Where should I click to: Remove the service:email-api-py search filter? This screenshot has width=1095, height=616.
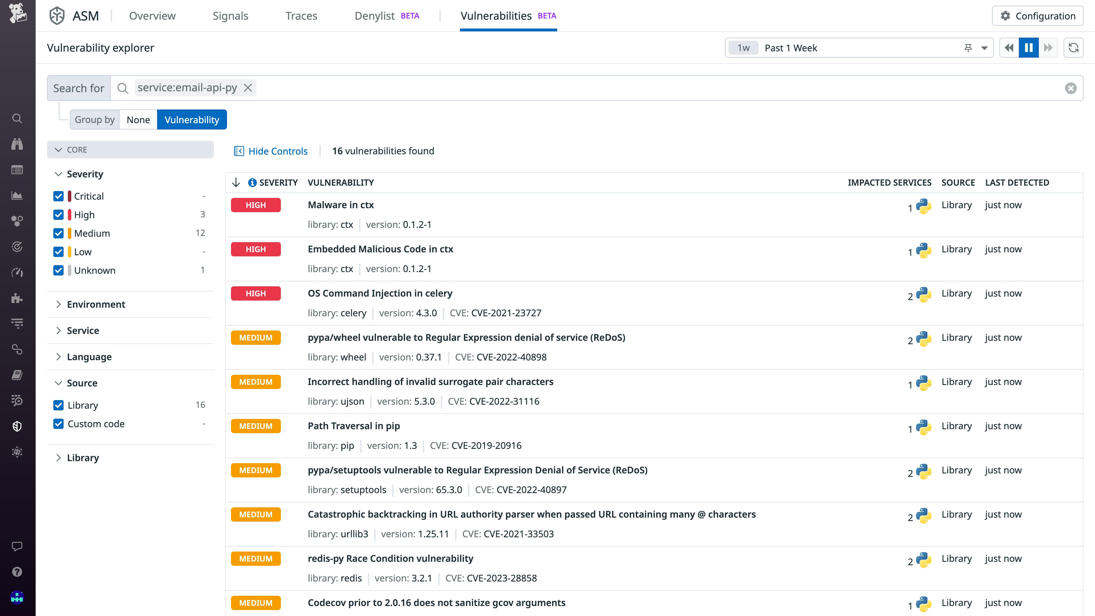pyautogui.click(x=248, y=88)
